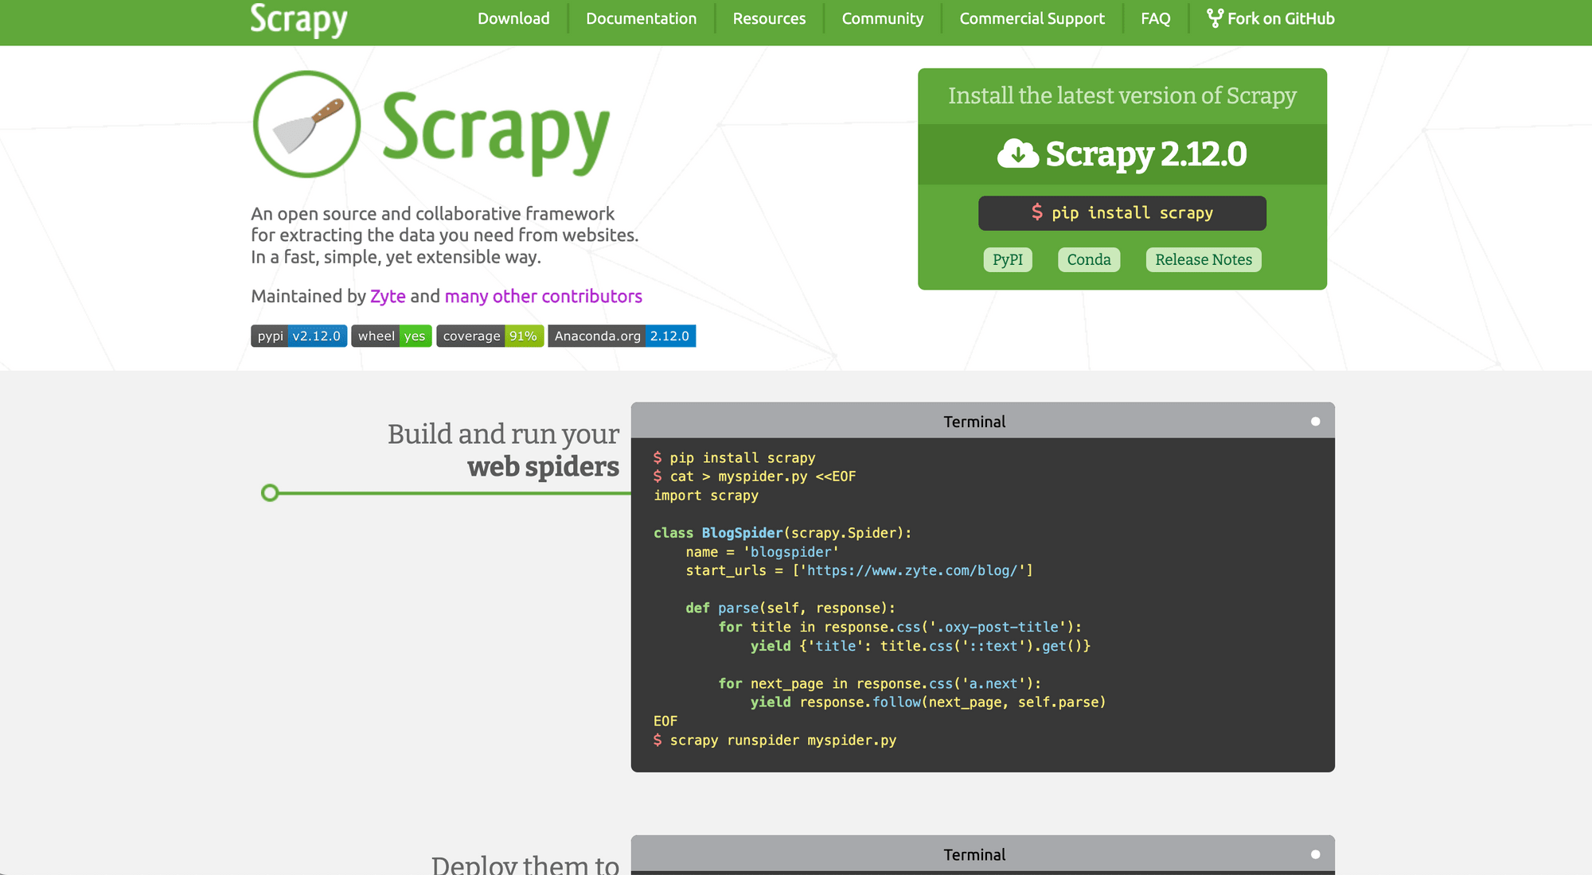Go to Resources in the navigation
Screen dimensions: 1592x875
(769, 18)
